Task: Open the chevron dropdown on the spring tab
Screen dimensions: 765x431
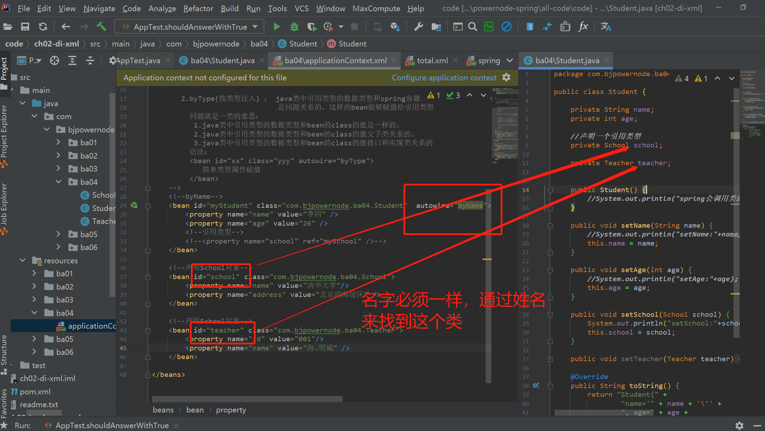Action: point(510,60)
